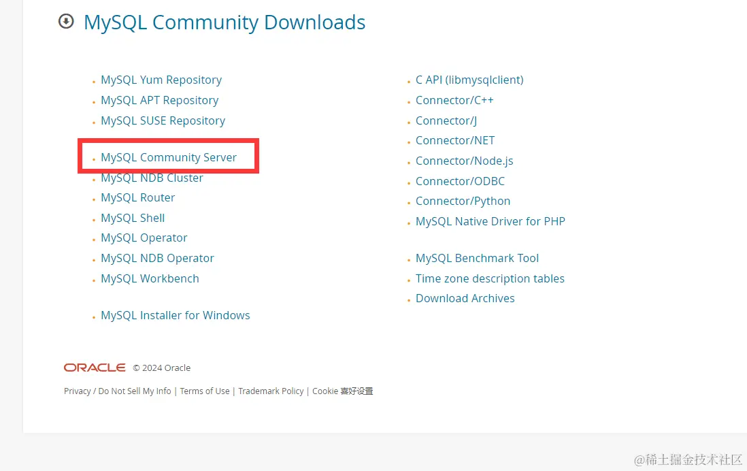Image resolution: width=747 pixels, height=471 pixels.
Task: Open MySQL Community Server download page
Action: [169, 157]
